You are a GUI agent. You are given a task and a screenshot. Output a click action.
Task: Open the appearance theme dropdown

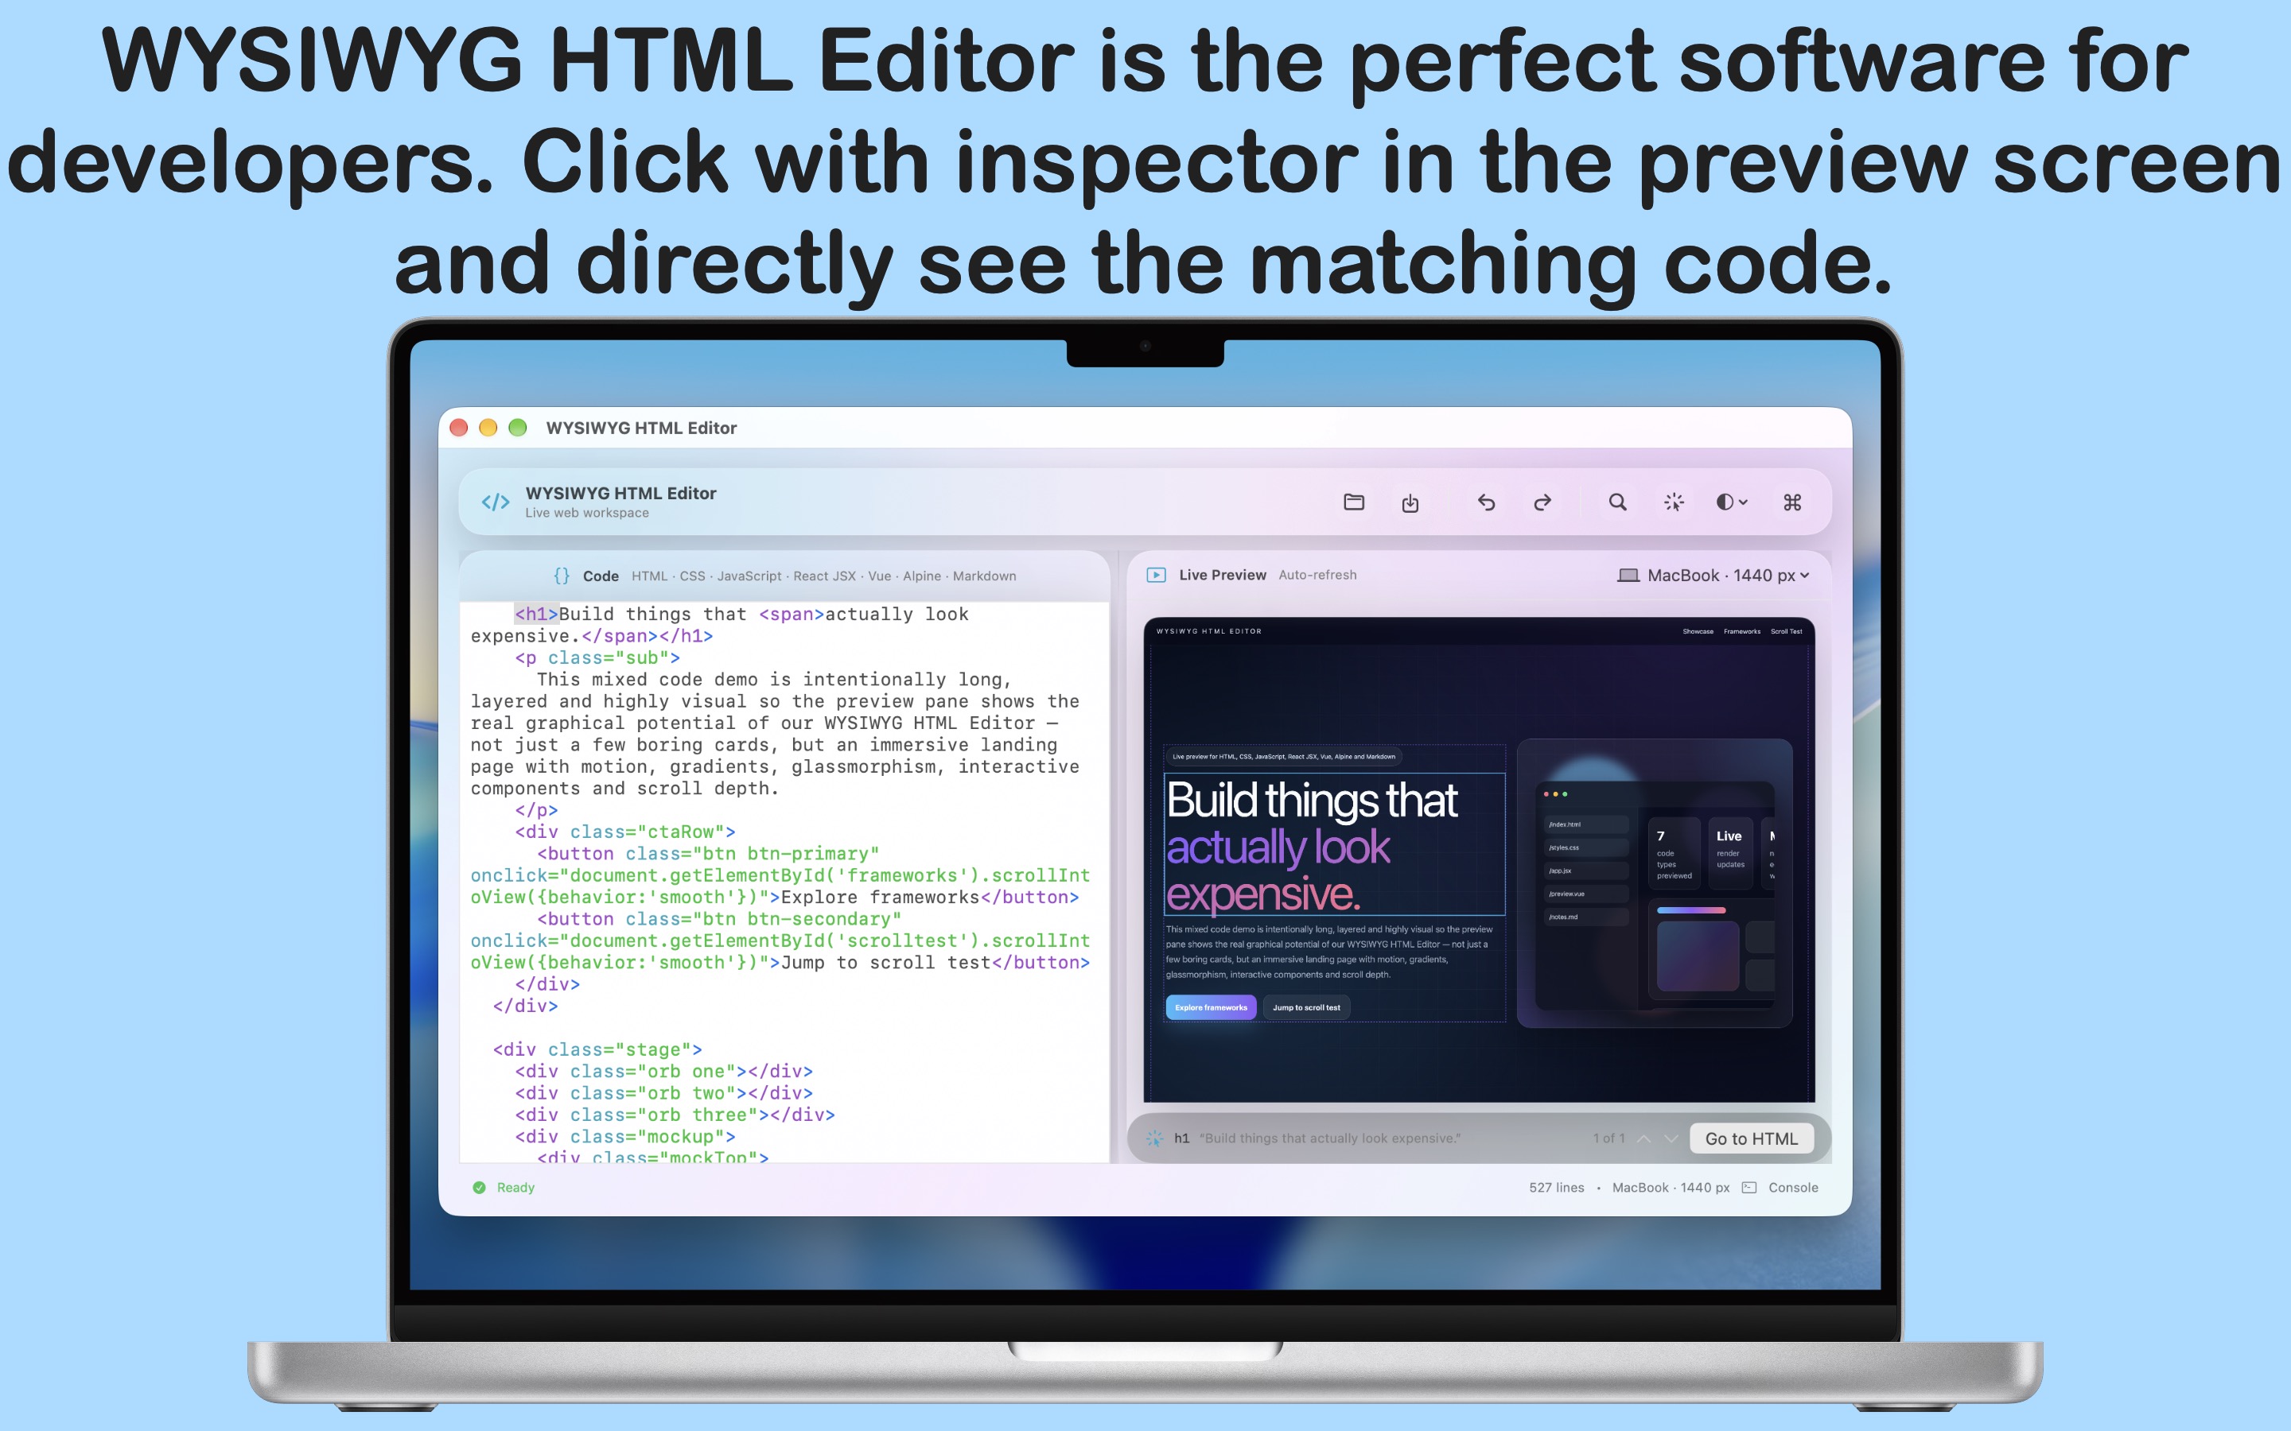1732,502
